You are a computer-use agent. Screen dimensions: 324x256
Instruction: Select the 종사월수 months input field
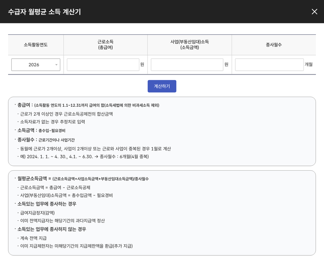(x=269, y=65)
